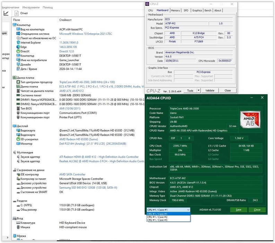Click the AMD A6 logo in AIDA64 CPUID

pos(250,119)
